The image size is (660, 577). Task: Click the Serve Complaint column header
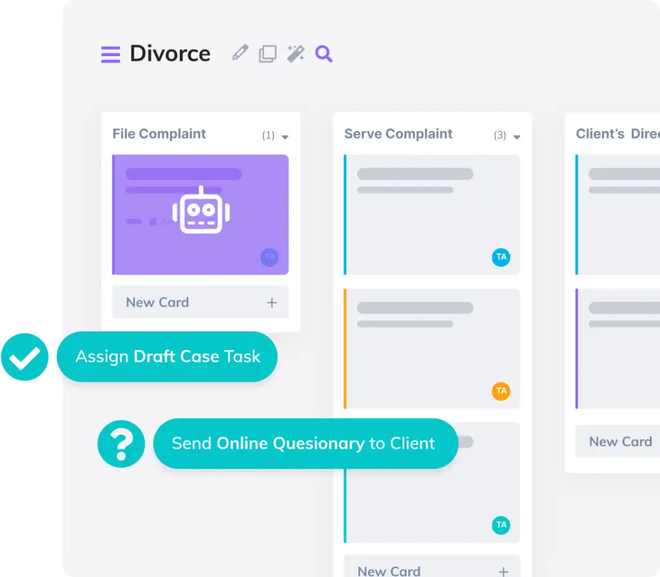(x=398, y=134)
